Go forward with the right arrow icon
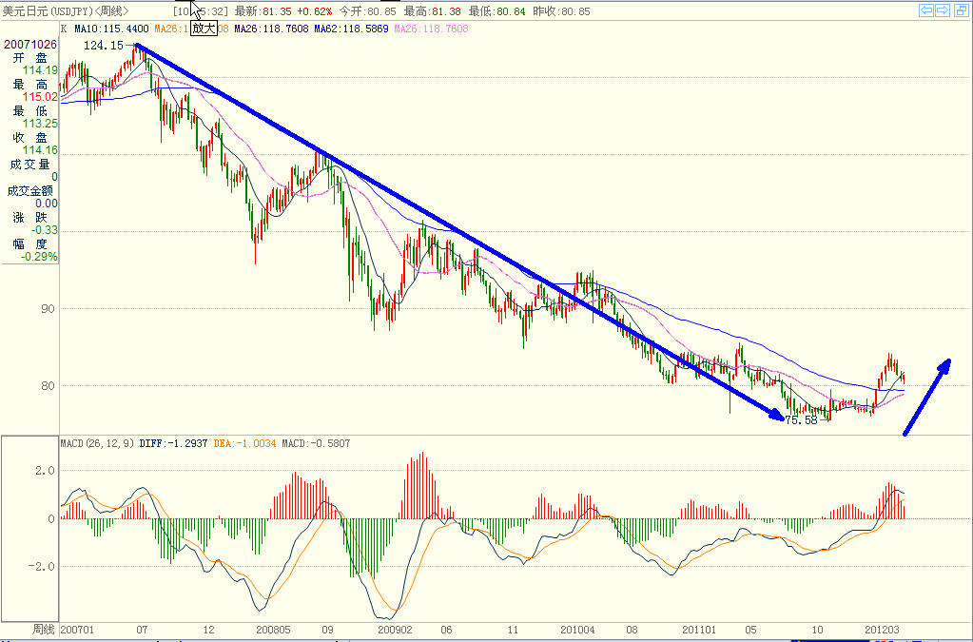This screenshot has height=642, width=973. [943, 10]
